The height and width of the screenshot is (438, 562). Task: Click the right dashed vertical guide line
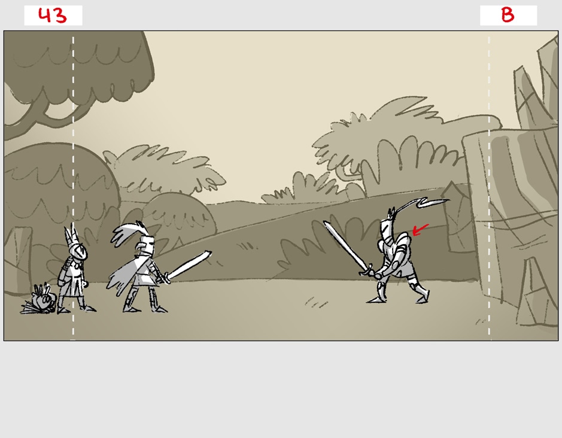(489, 180)
